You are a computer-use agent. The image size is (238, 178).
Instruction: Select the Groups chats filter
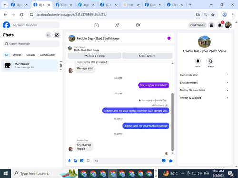tap(30, 55)
